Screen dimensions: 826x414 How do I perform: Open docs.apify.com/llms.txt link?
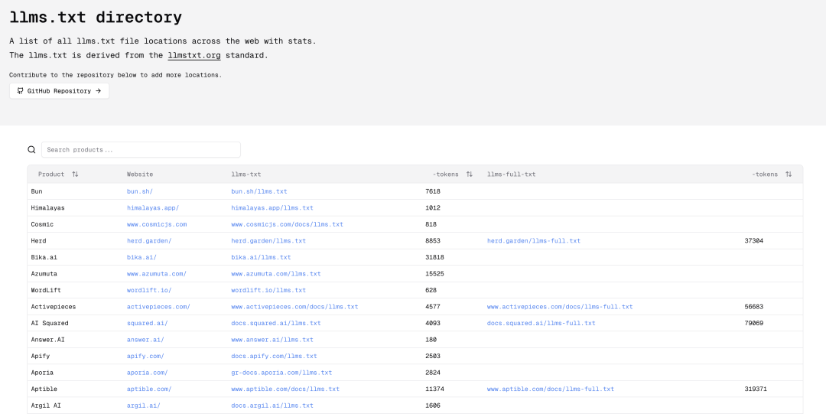tap(274, 356)
